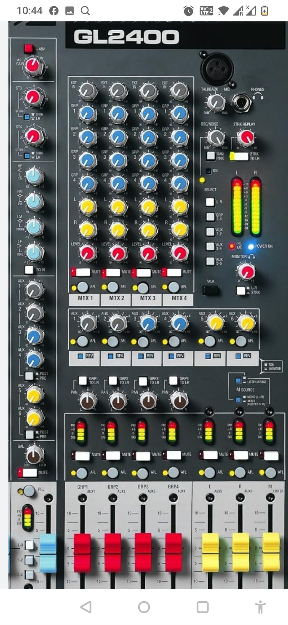Toggle REV switch under AUX 6 master
This screenshot has width=288, height=625.
(x=238, y=356)
